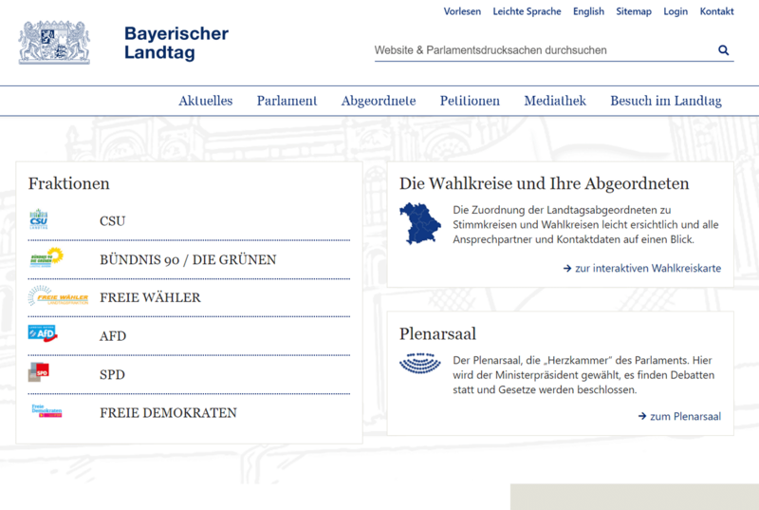This screenshot has height=510, width=759.
Task: Click the Wahlkreise description paragraph
Action: pos(585,225)
